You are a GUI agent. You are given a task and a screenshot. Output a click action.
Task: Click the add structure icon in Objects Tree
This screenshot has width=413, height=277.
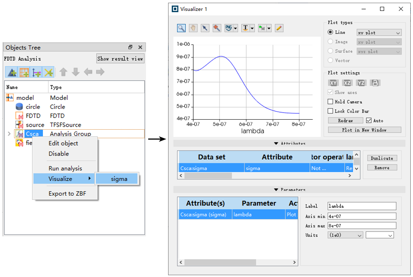tap(12, 72)
